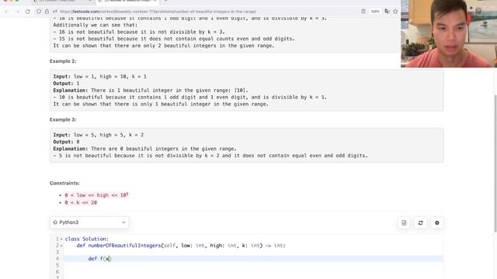This screenshot has height=279, width=497.
Task: Open the translate page icon
Action: (x=387, y=12)
